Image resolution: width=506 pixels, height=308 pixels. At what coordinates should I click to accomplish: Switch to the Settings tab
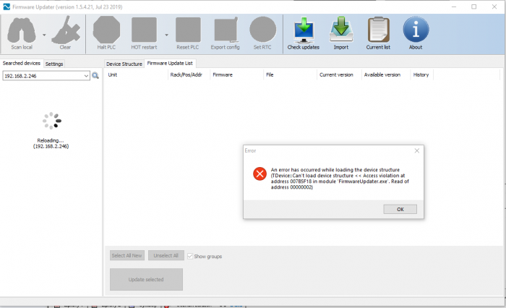tap(54, 64)
